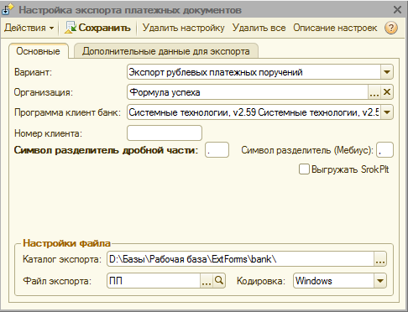The height and width of the screenshot is (312, 408).
Task: Open the Действия dropdown menu
Action: coord(29,28)
